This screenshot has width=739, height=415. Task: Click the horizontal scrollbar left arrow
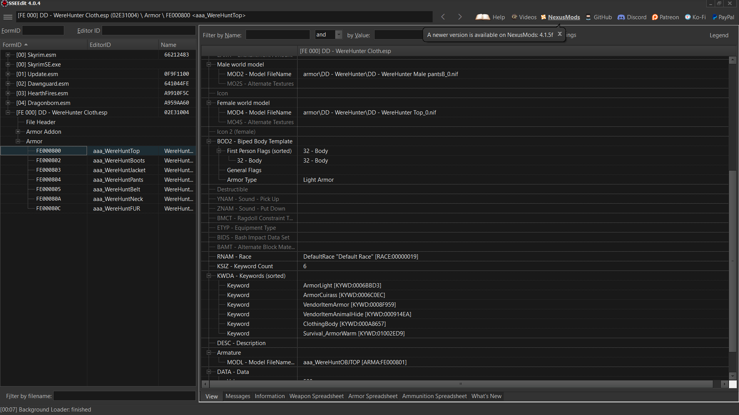(206, 384)
